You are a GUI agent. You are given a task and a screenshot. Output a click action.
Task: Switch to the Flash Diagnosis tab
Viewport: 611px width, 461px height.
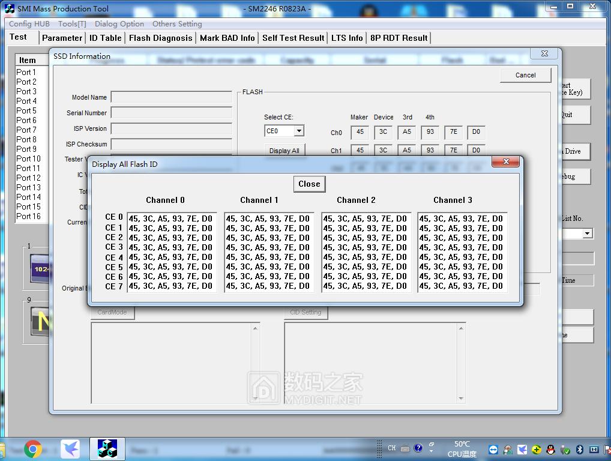click(161, 38)
